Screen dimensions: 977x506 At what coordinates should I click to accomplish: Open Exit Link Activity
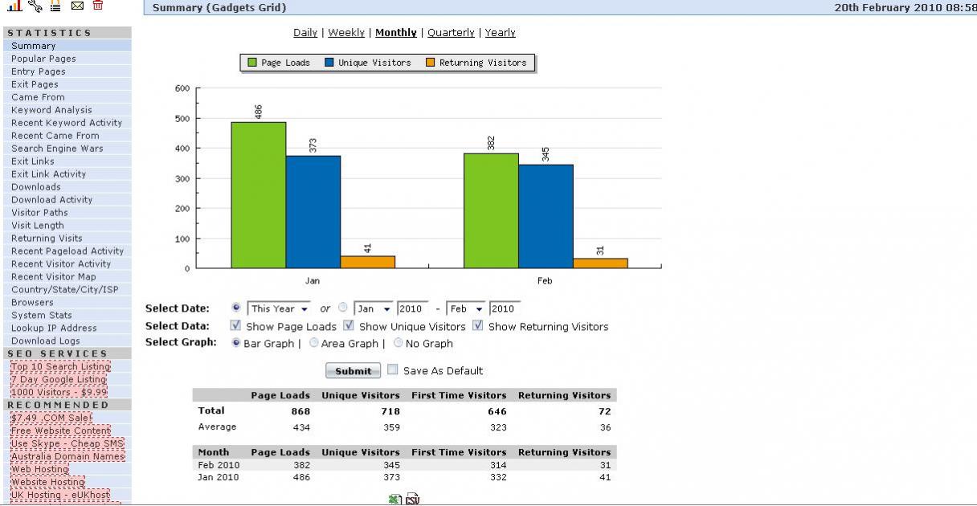[x=67, y=174]
